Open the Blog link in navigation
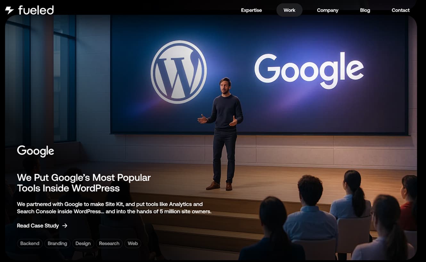426x262 pixels. point(365,10)
